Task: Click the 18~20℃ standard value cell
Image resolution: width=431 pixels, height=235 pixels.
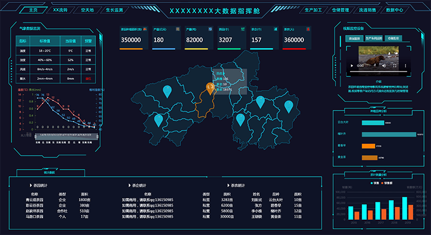Action: 44,51
